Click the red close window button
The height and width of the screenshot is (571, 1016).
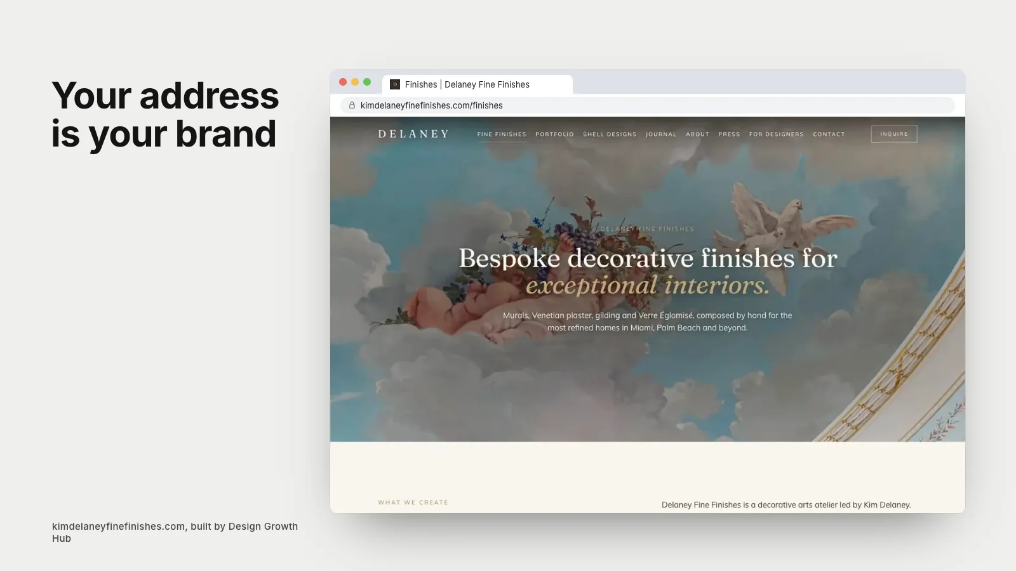(x=343, y=82)
